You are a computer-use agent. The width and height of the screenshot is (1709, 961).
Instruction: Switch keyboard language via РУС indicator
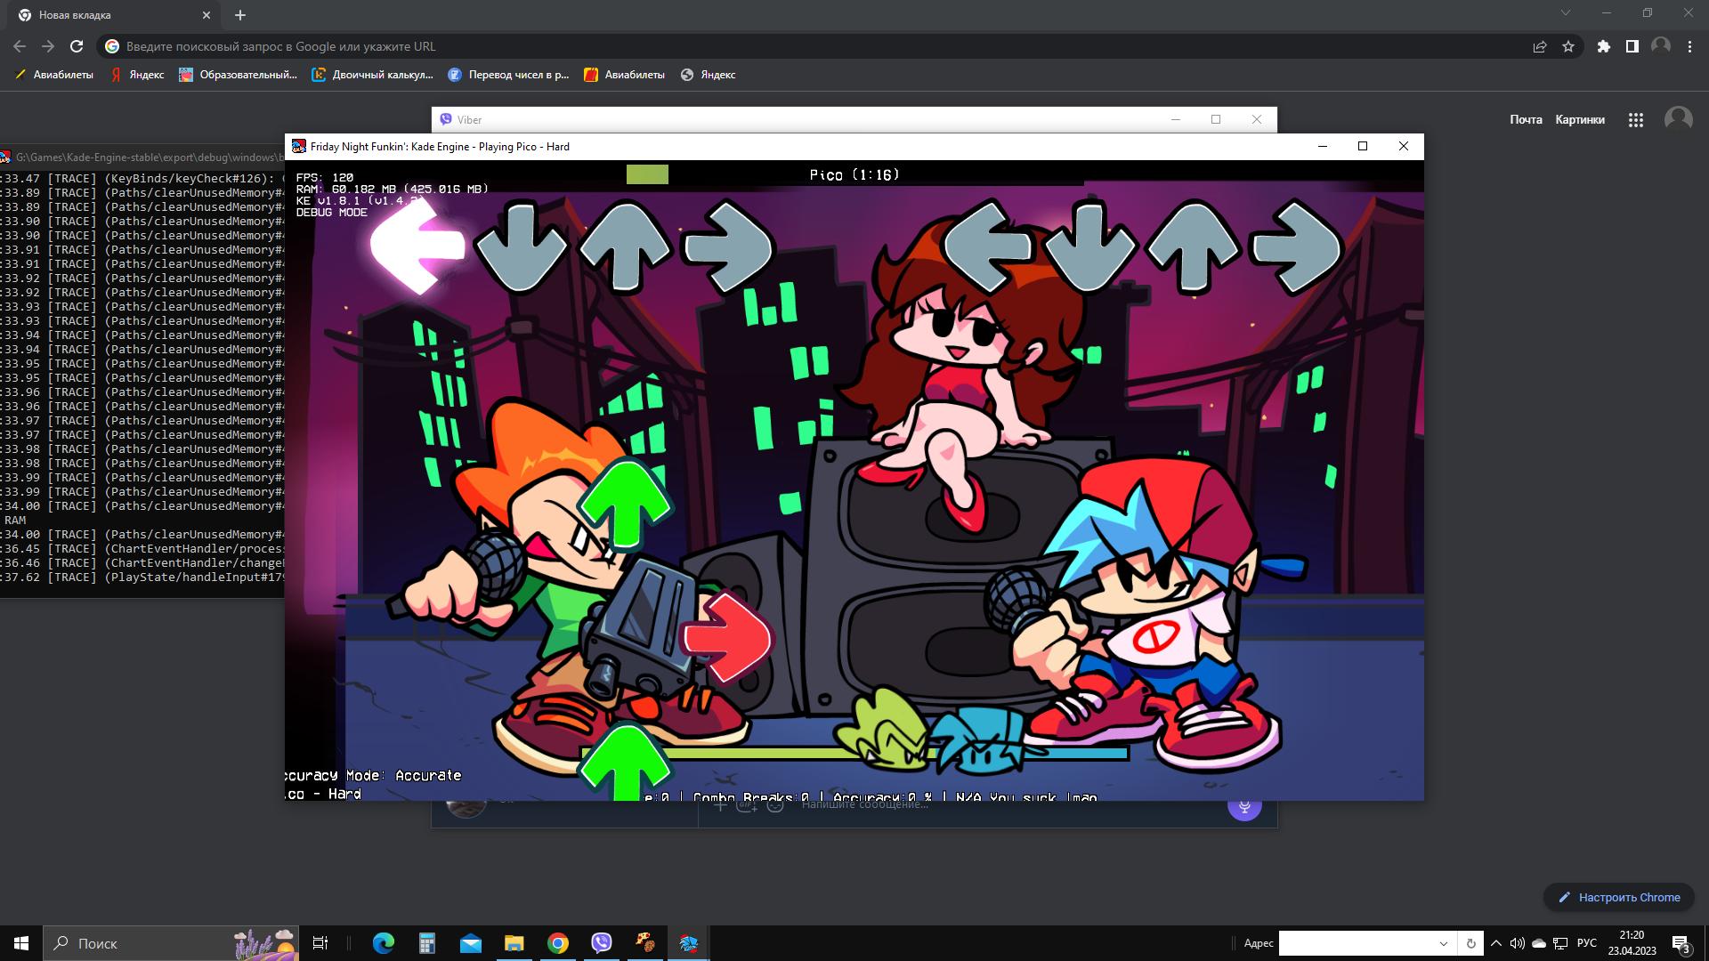click(x=1588, y=942)
